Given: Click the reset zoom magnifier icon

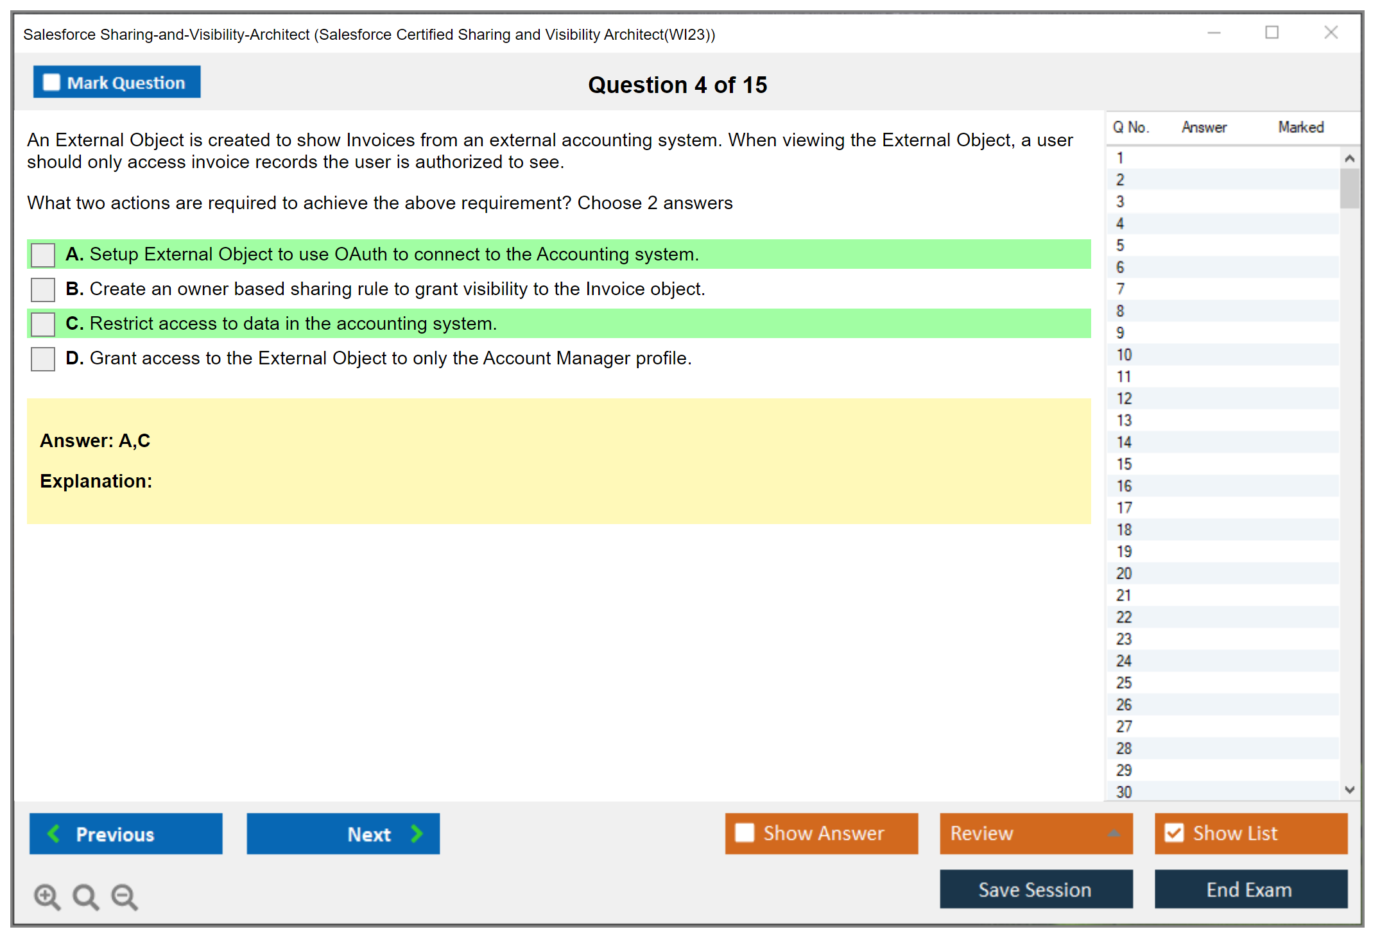Looking at the screenshot, I should [x=85, y=896].
